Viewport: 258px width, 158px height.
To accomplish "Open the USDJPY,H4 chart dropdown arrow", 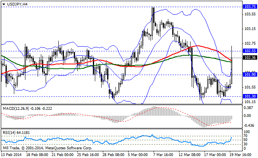I will coord(4,4).
